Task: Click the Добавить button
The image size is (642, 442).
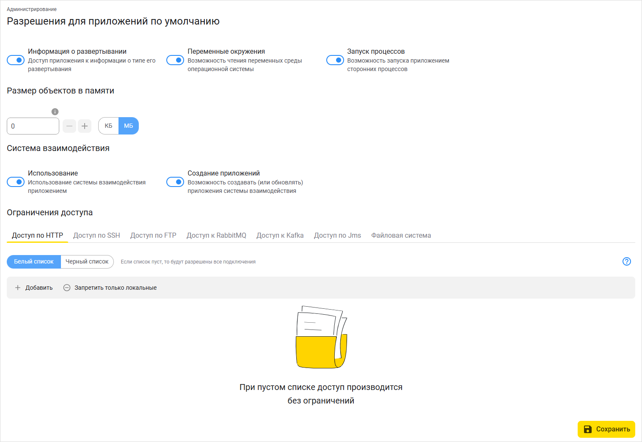Action: click(34, 288)
